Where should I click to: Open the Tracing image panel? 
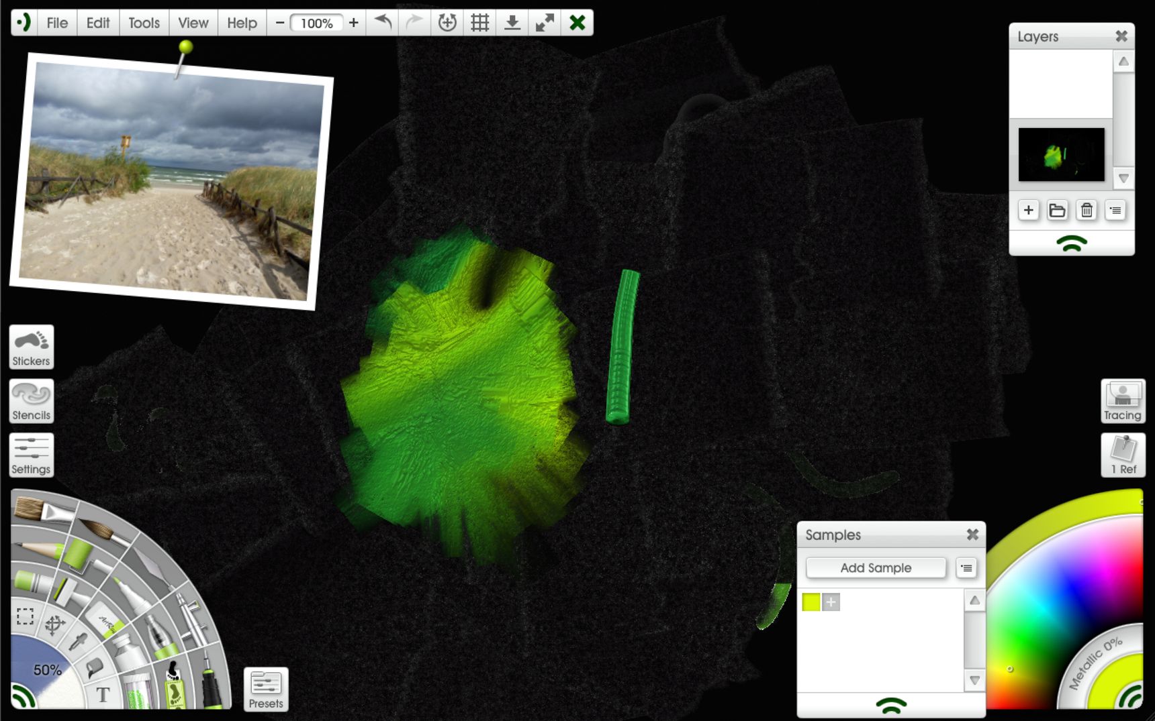pos(1123,401)
